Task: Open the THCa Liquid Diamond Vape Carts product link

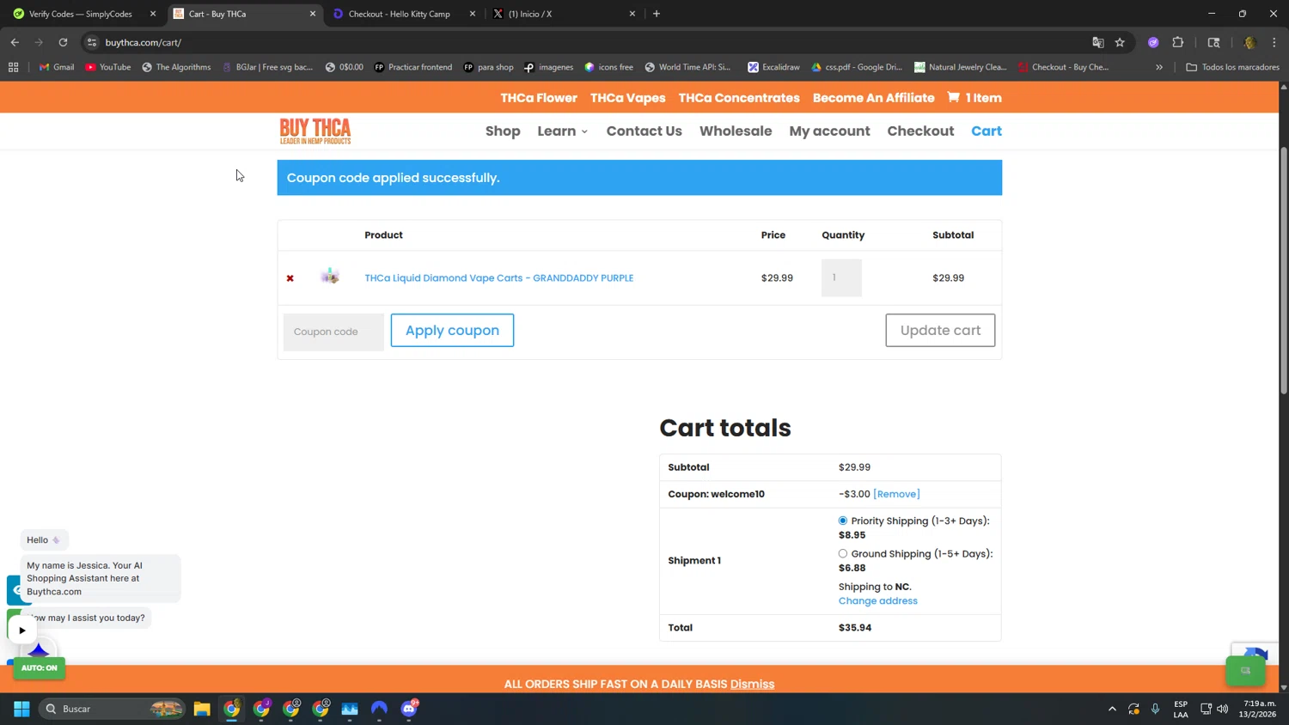Action: (x=499, y=278)
